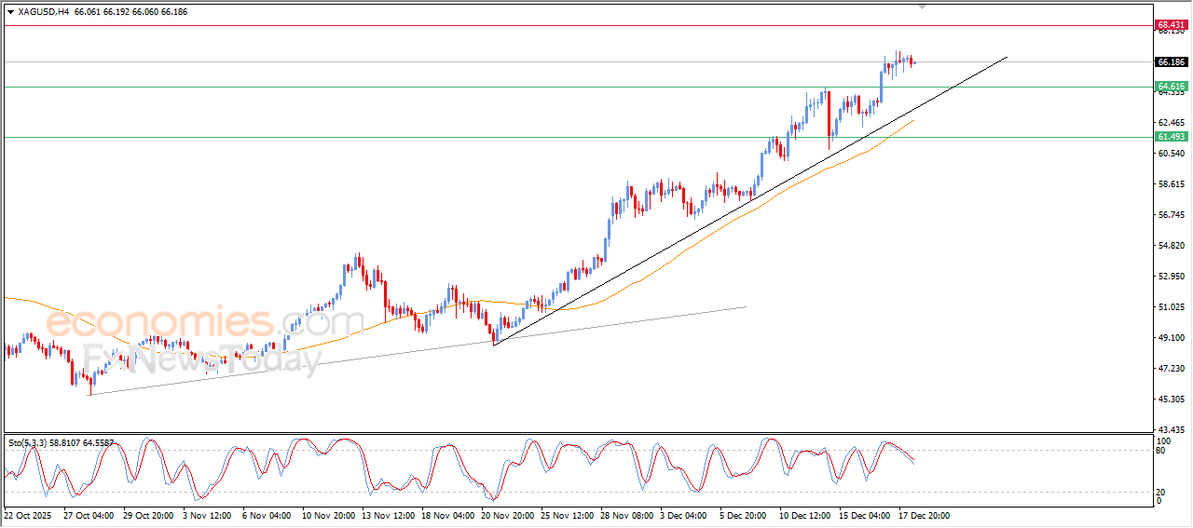1193x528 pixels.
Task: Click 54.820 on the price scale
Action: pyautogui.click(x=1171, y=246)
